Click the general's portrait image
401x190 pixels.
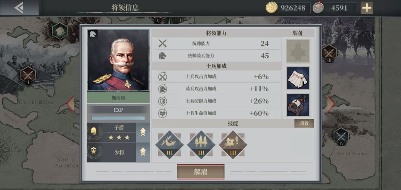118,60
